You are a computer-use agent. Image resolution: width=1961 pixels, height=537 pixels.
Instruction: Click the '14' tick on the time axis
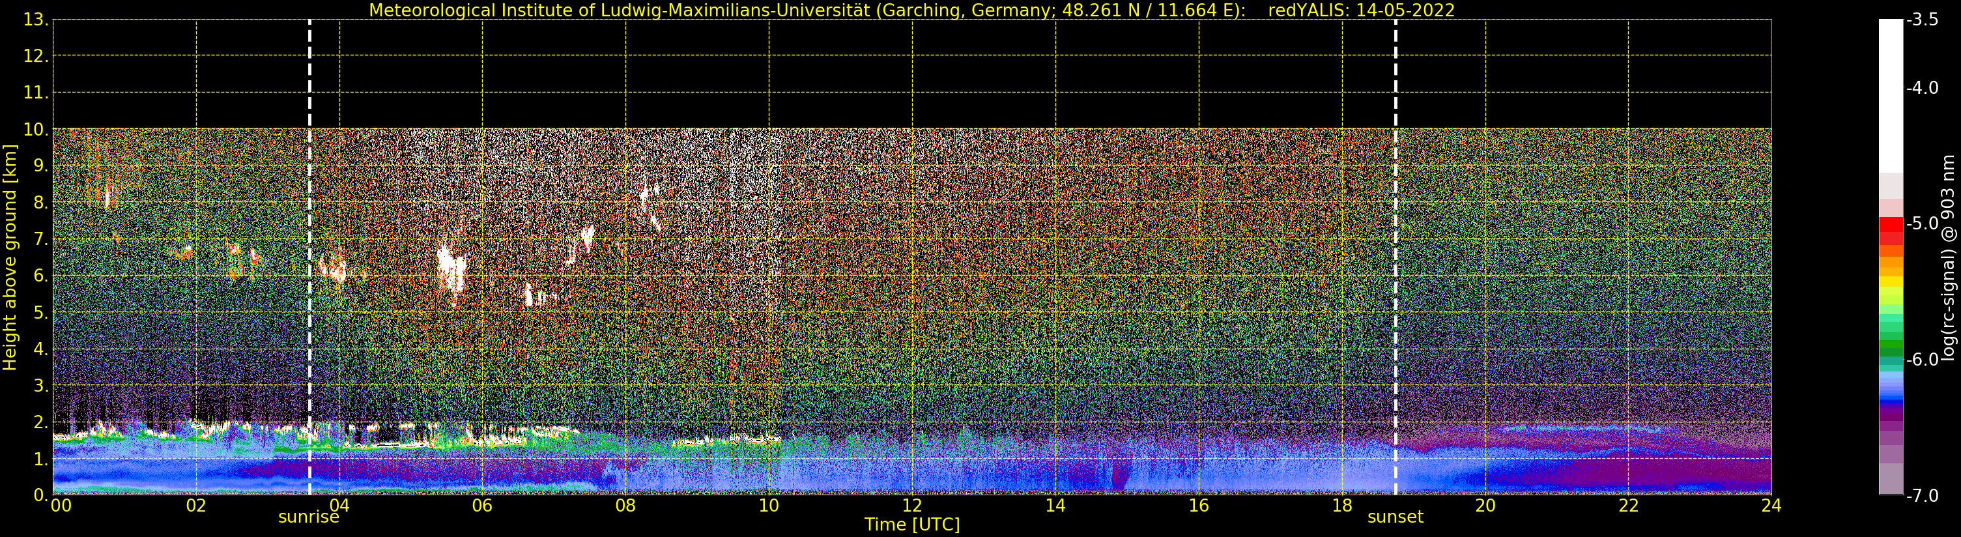click(1055, 506)
